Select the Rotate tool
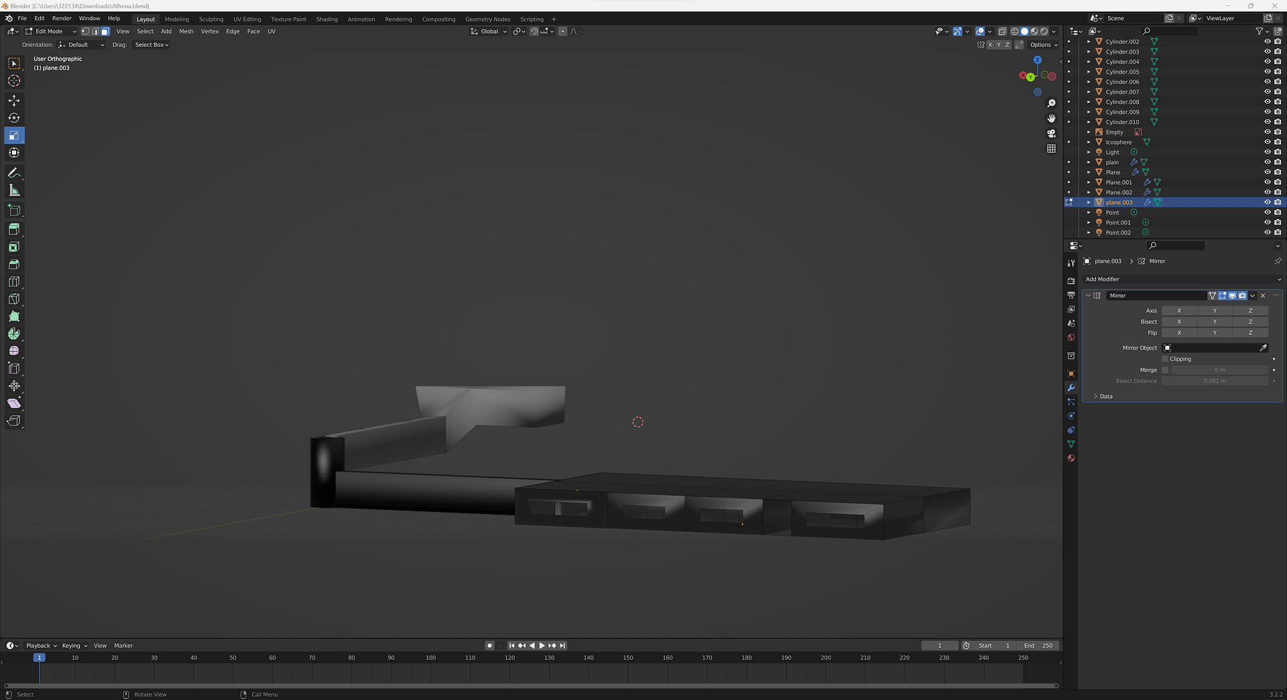This screenshot has height=700, width=1287. (14, 118)
